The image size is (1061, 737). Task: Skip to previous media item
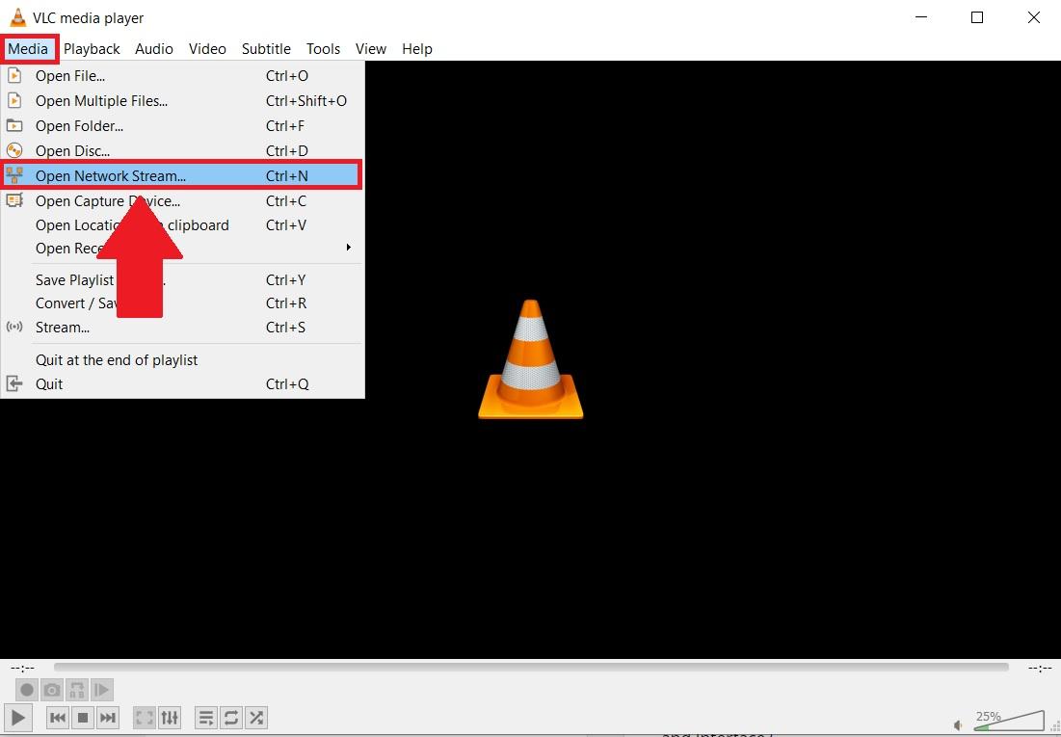click(x=58, y=718)
